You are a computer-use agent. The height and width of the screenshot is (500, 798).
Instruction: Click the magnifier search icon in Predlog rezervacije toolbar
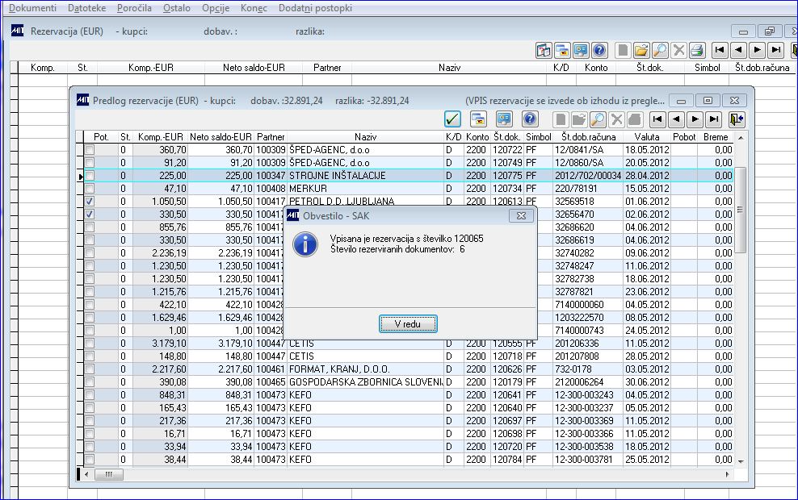coord(598,119)
